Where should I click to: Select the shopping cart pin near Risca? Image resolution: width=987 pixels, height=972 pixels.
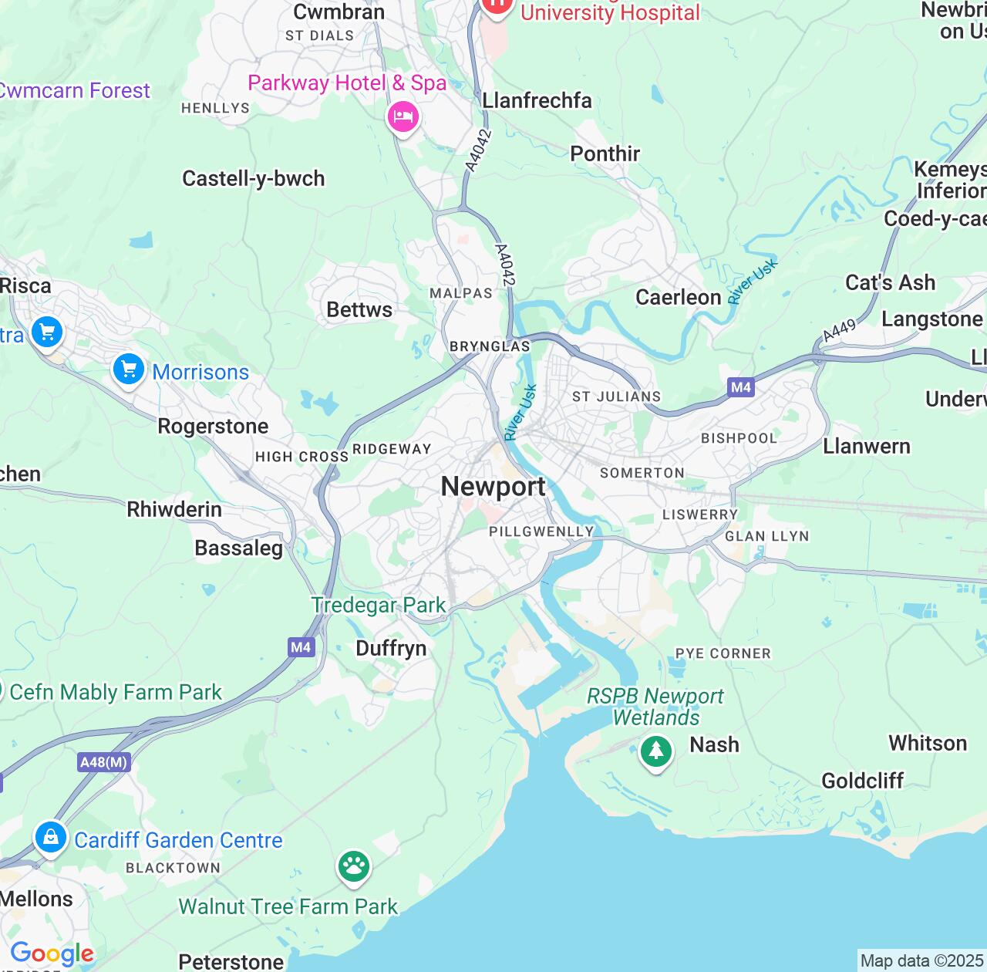pos(47,333)
